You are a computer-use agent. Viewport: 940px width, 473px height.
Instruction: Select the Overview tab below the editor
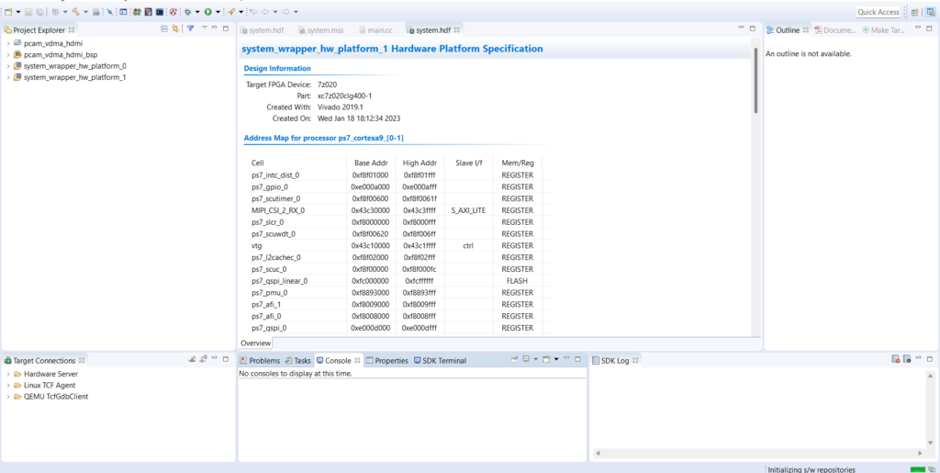256,343
